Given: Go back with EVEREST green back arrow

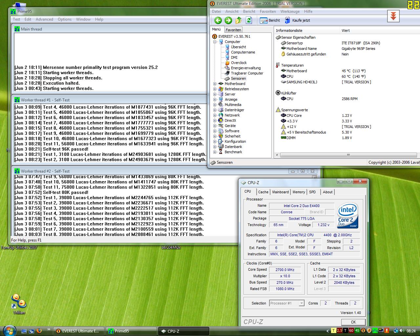Looking at the screenshot, I should pos(218,20).
